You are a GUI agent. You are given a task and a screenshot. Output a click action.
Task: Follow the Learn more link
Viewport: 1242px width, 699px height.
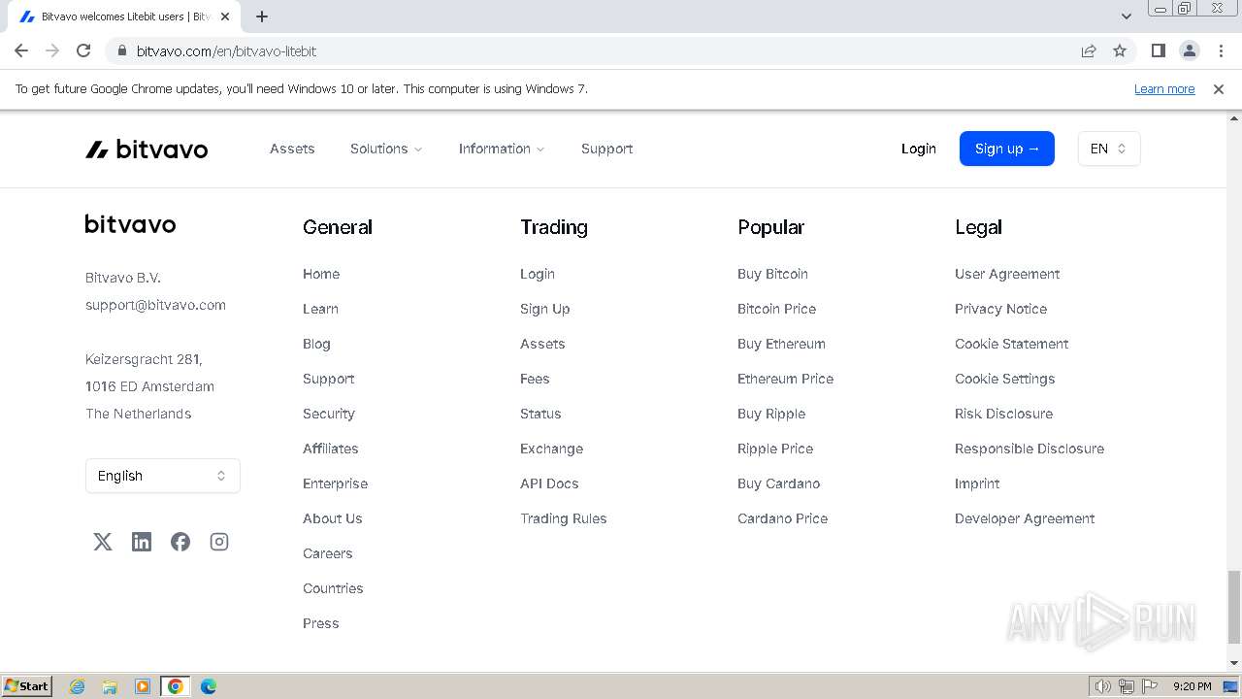1164,88
